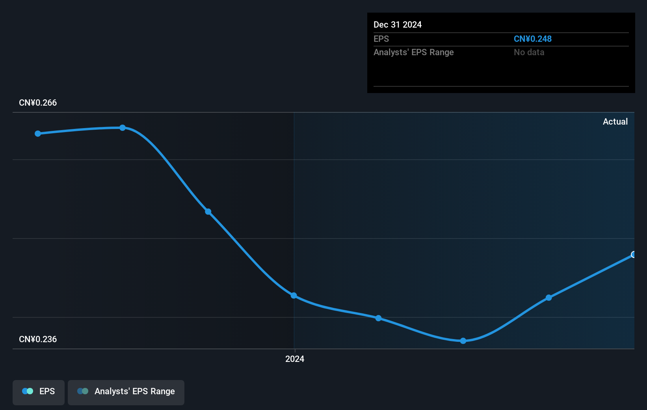Click the CN¥0.248 EPS value in tooltip
This screenshot has height=410, width=647.
(533, 39)
